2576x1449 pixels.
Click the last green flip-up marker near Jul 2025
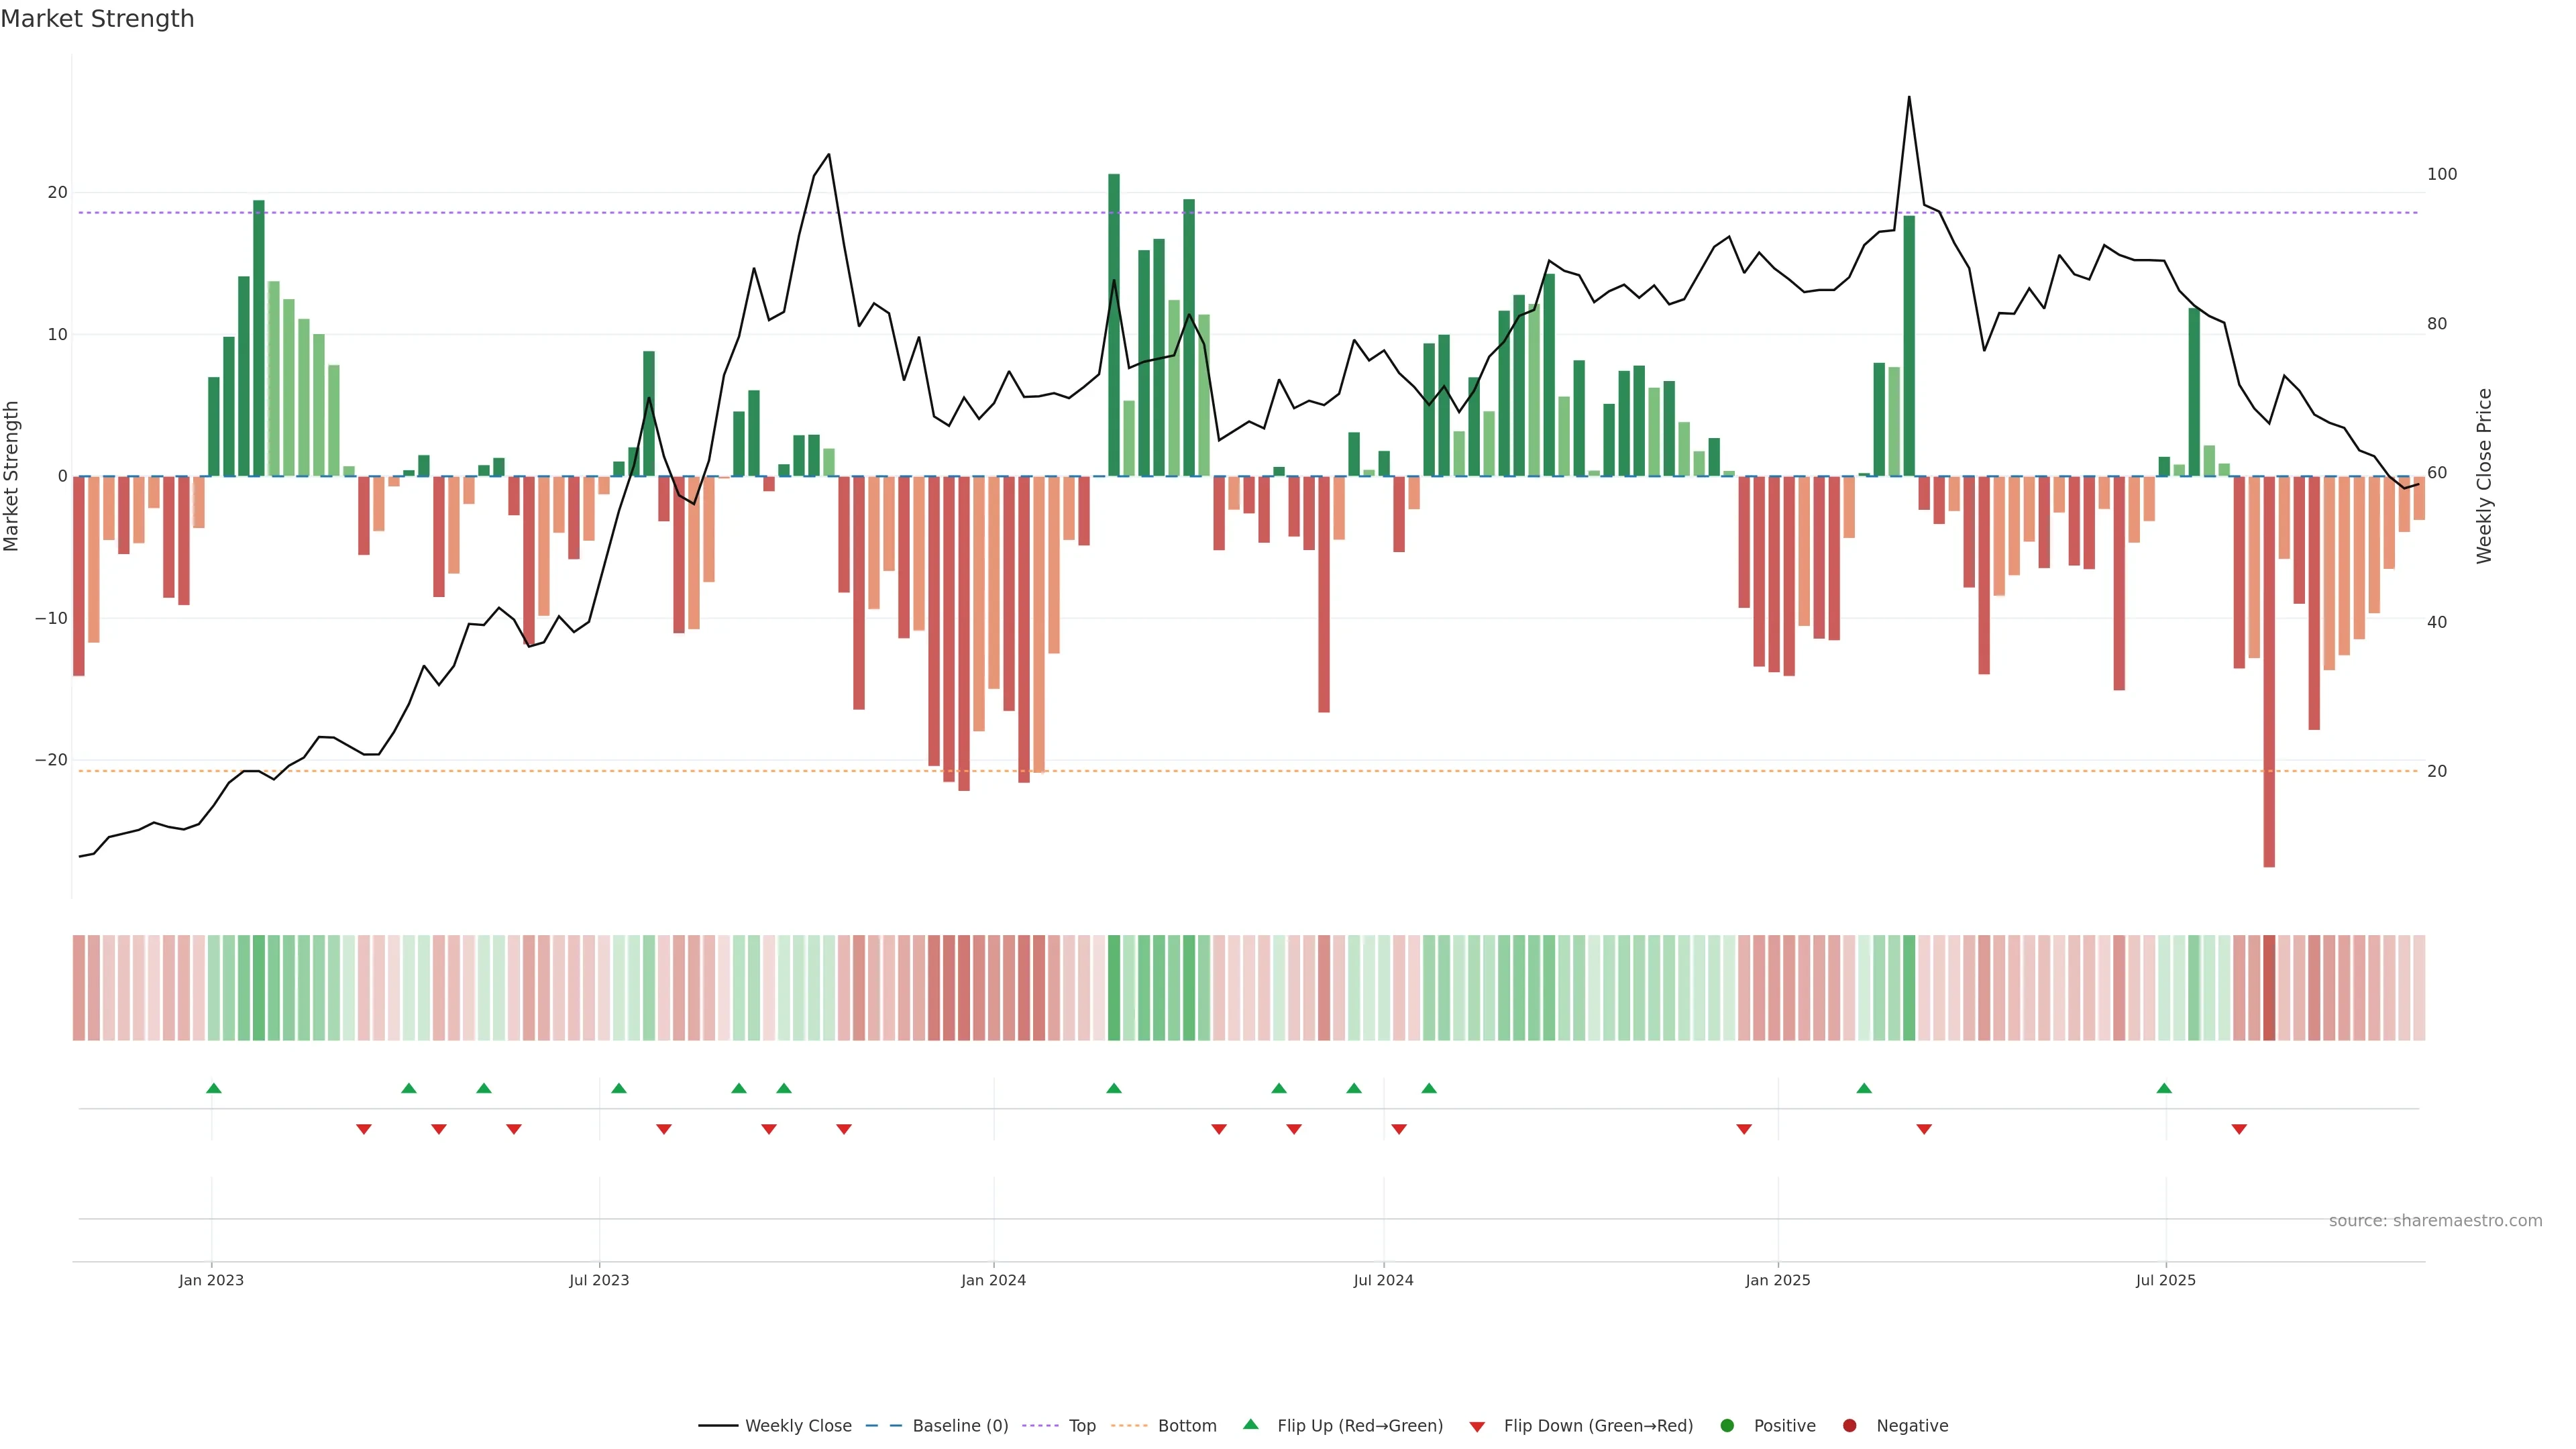[2164, 1088]
